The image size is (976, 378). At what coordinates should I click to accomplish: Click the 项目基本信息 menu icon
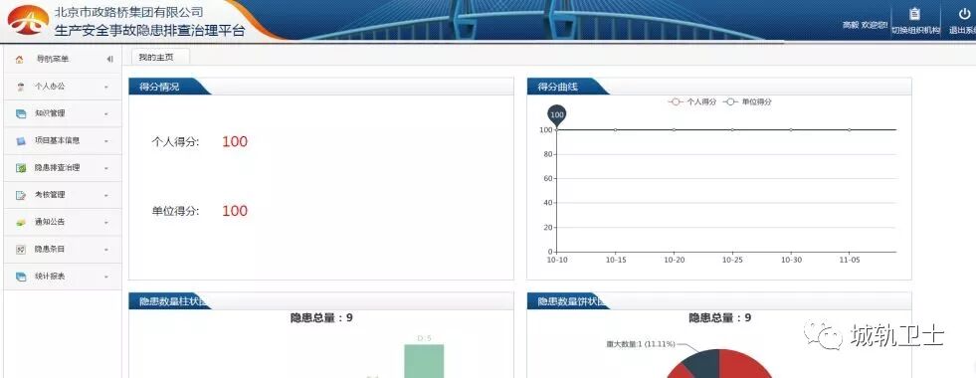click(21, 140)
